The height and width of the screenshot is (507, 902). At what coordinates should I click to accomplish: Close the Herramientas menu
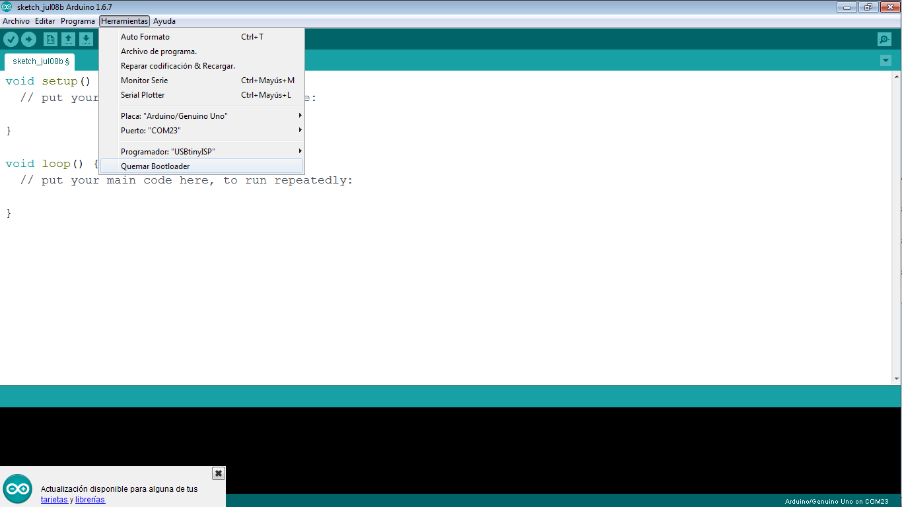click(x=125, y=21)
